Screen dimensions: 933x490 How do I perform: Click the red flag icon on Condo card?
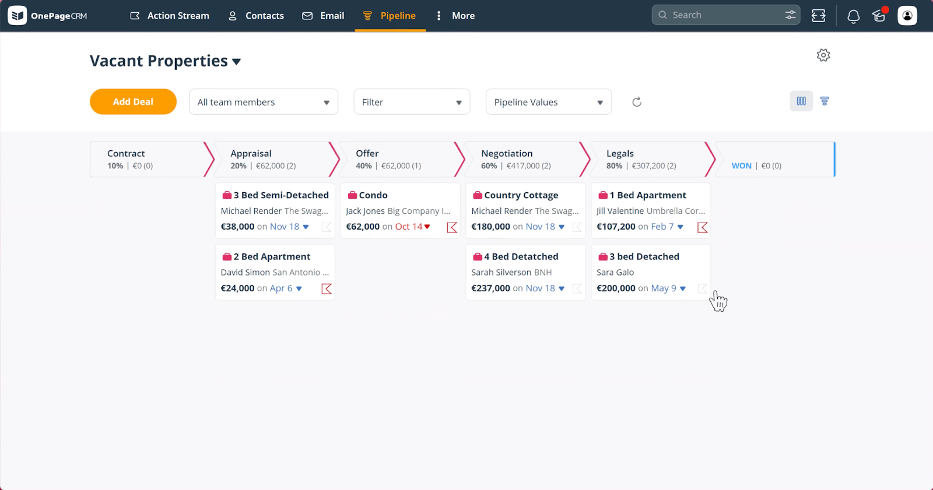click(x=452, y=227)
